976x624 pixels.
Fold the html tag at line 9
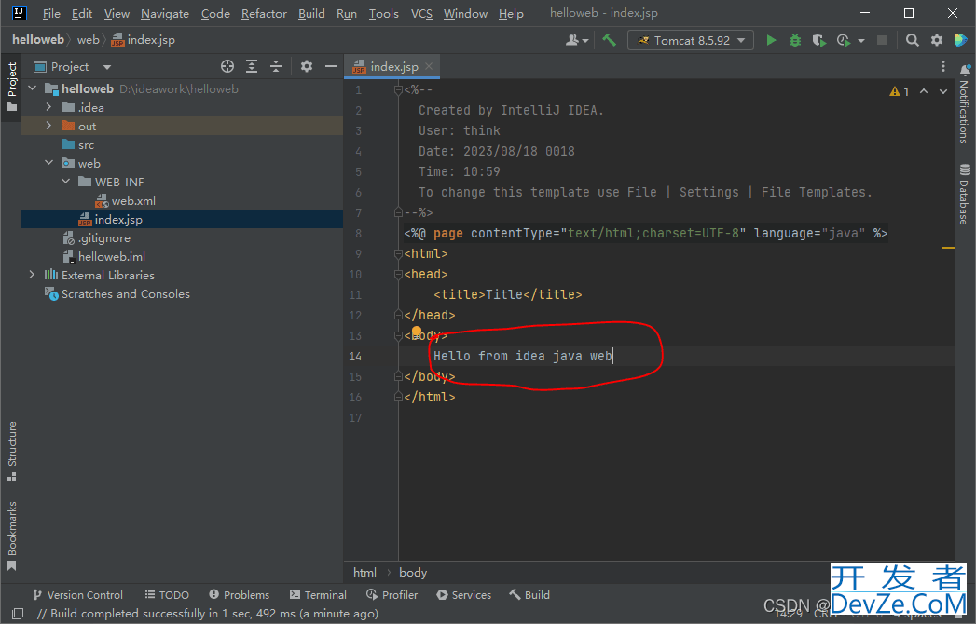[398, 254]
